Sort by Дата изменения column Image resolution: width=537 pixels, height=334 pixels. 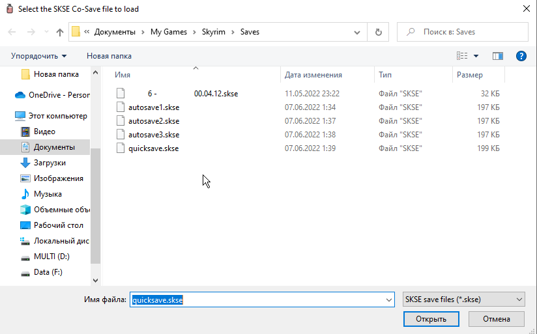pyautogui.click(x=313, y=75)
